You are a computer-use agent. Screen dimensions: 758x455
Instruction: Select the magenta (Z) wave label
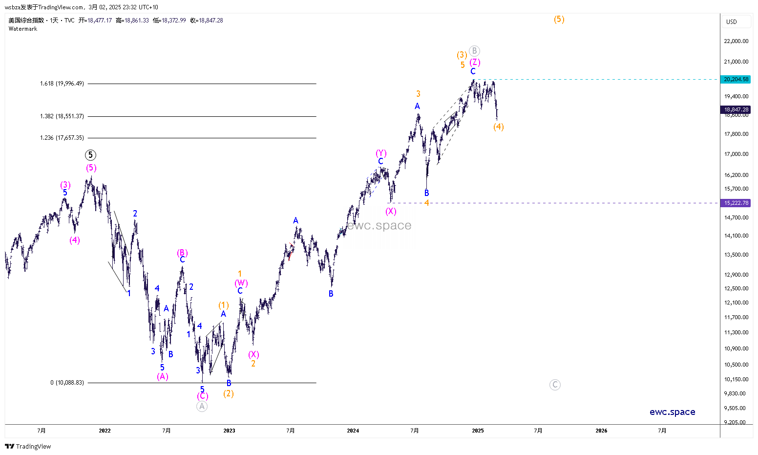(475, 62)
